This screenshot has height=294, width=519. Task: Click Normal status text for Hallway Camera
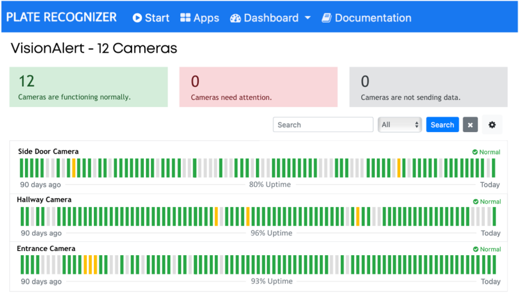coord(490,202)
